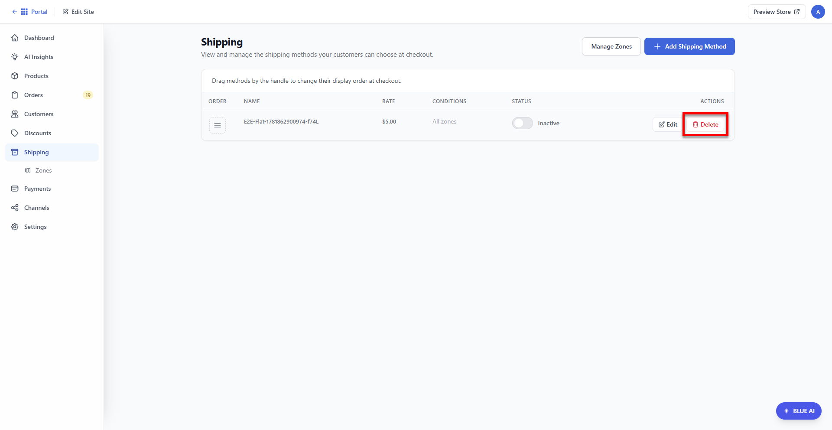This screenshot has width=832, height=430.
Task: Click the trash icon in Delete button
Action: [695, 124]
